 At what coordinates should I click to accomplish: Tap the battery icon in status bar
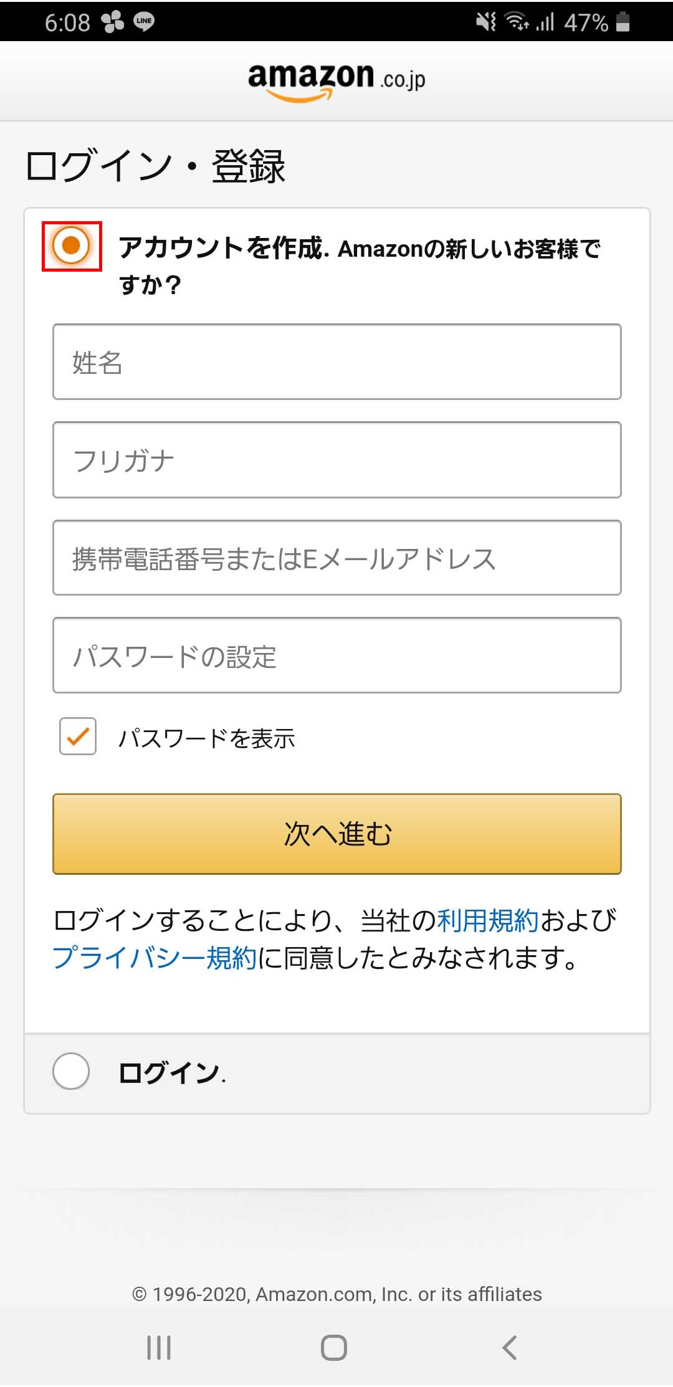tap(623, 22)
